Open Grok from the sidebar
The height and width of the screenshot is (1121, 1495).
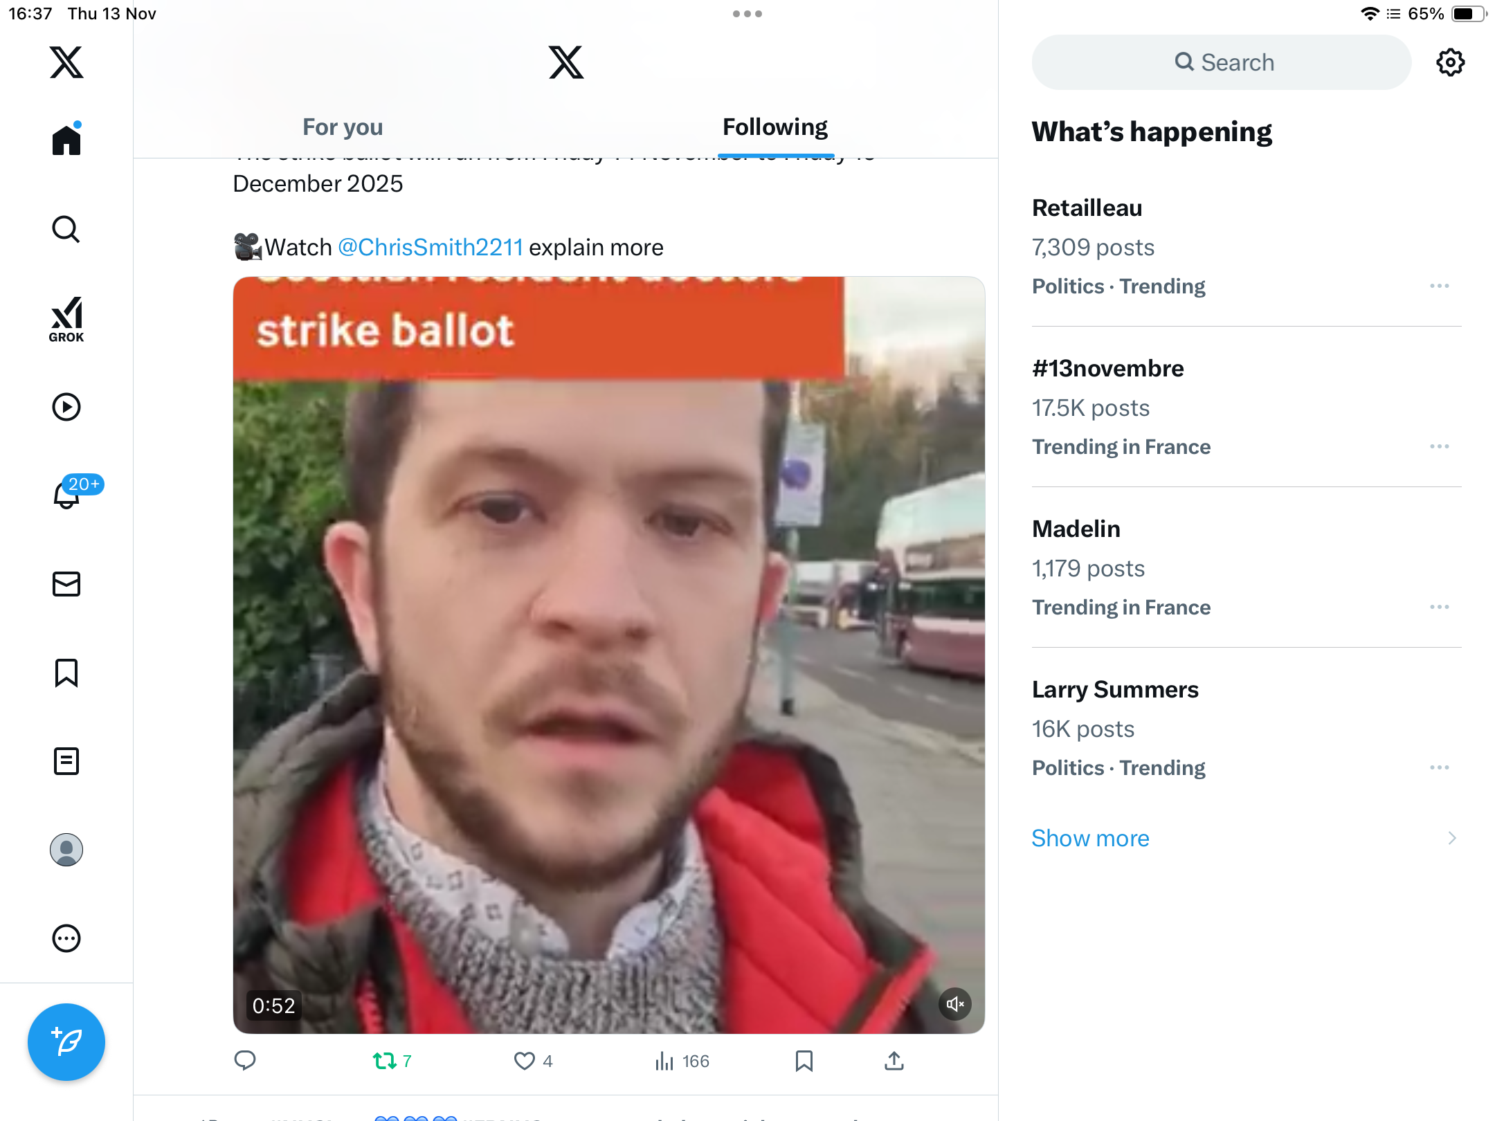point(66,319)
